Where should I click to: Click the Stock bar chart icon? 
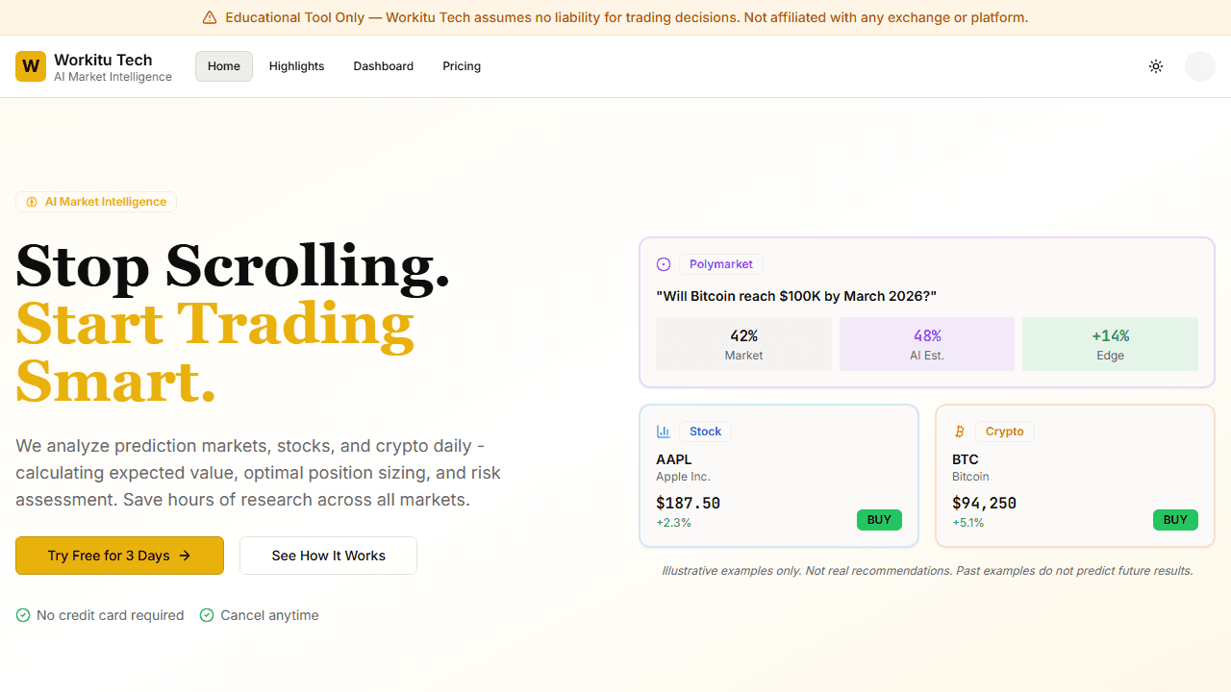point(664,432)
